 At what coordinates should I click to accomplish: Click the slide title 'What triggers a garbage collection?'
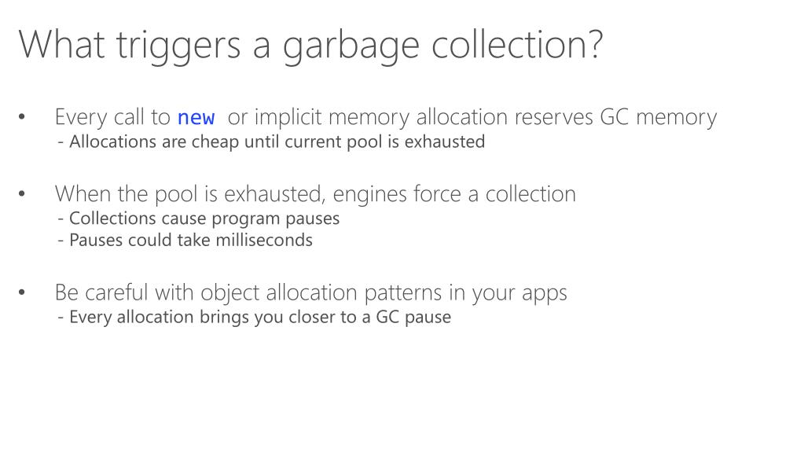click(x=310, y=46)
